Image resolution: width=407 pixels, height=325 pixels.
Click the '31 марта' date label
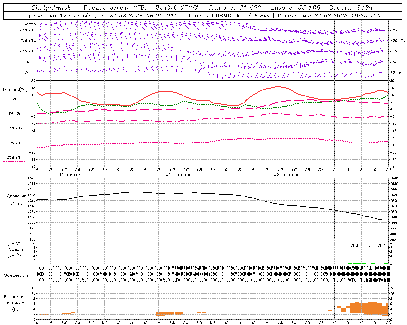70,175
